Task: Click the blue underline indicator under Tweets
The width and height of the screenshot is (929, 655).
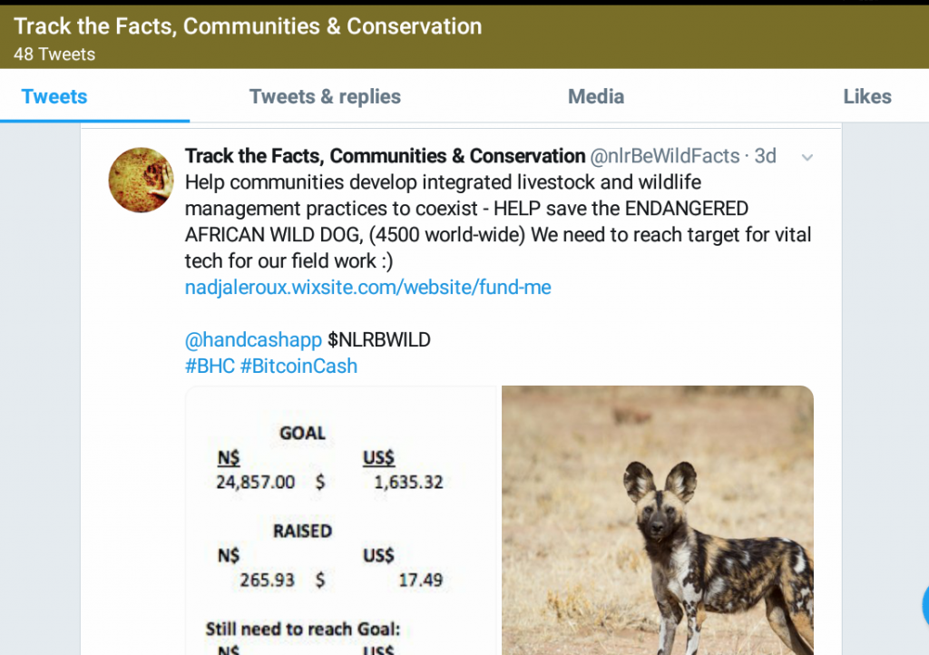Action: 94,118
